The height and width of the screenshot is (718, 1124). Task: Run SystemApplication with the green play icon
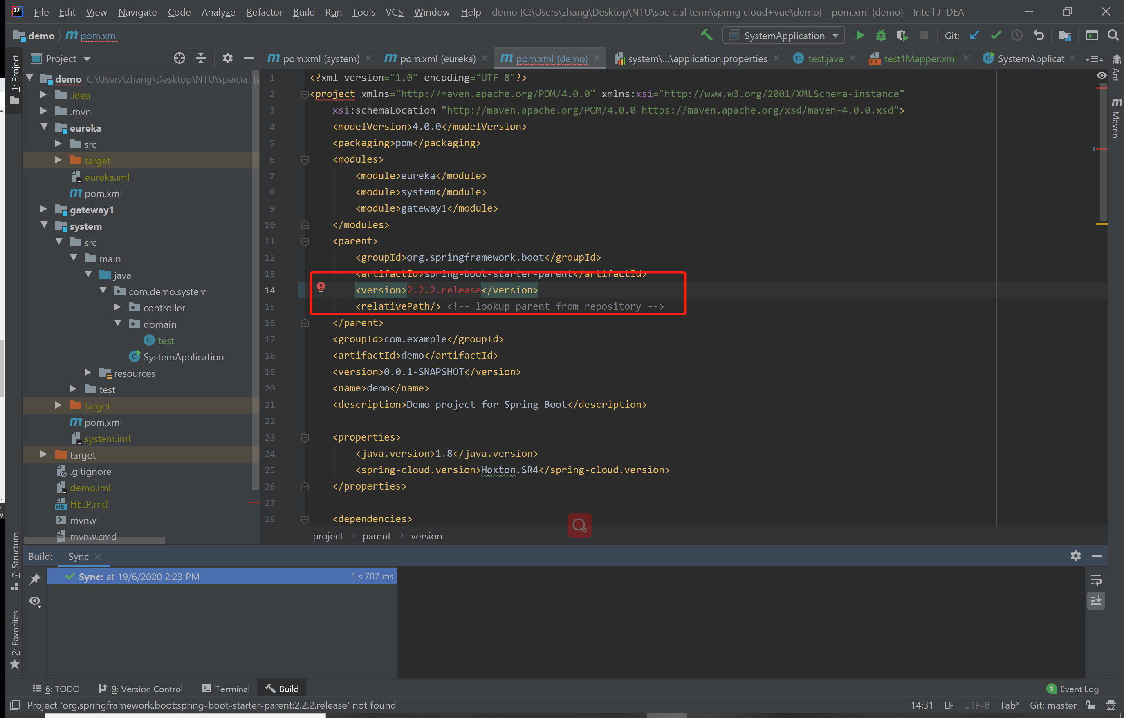860,36
